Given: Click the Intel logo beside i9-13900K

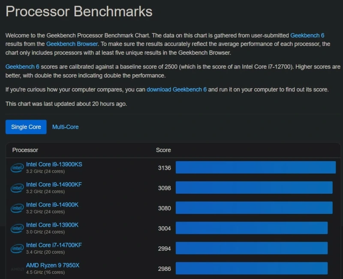Looking at the screenshot, I should [17, 228].
